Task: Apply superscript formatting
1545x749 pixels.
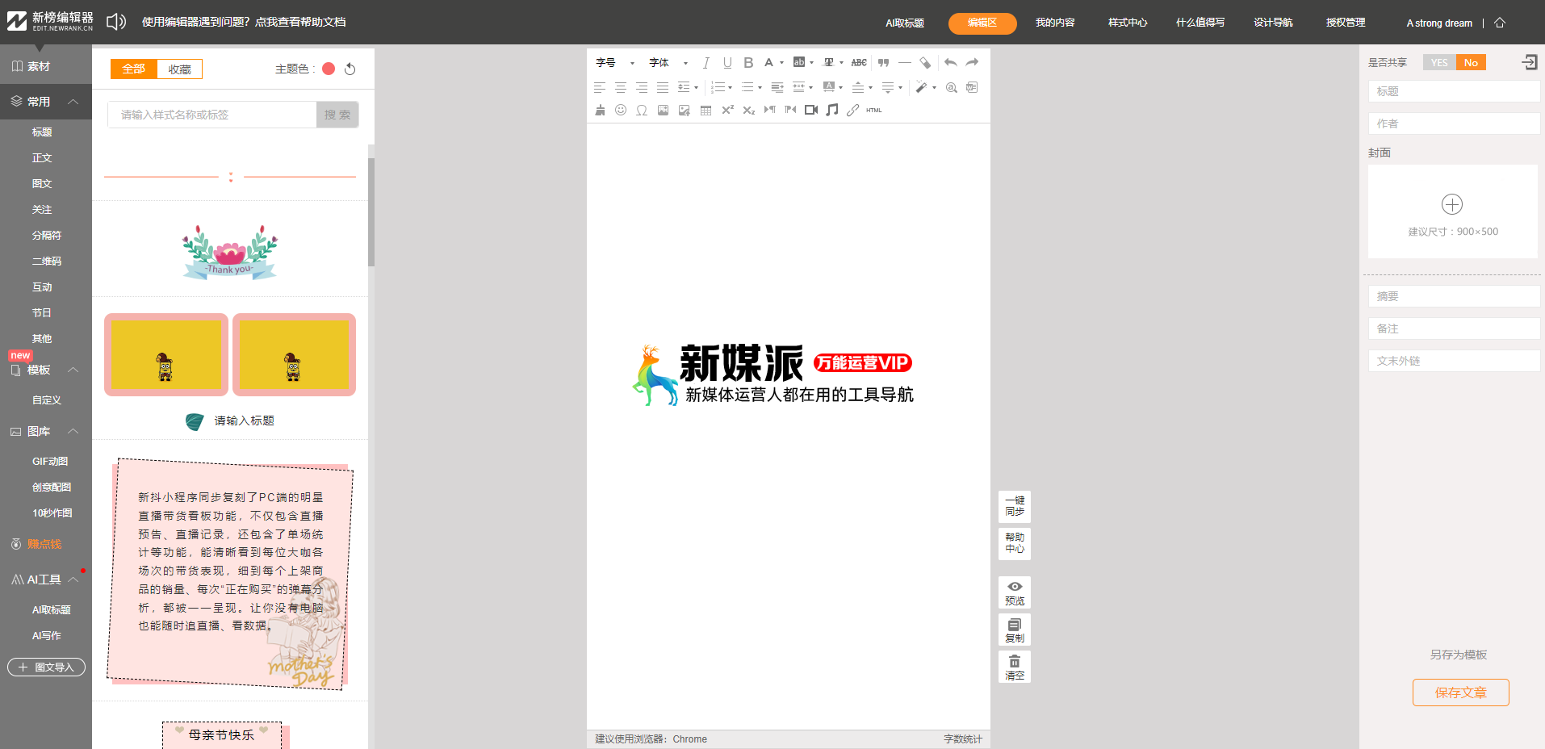Action: (x=727, y=110)
